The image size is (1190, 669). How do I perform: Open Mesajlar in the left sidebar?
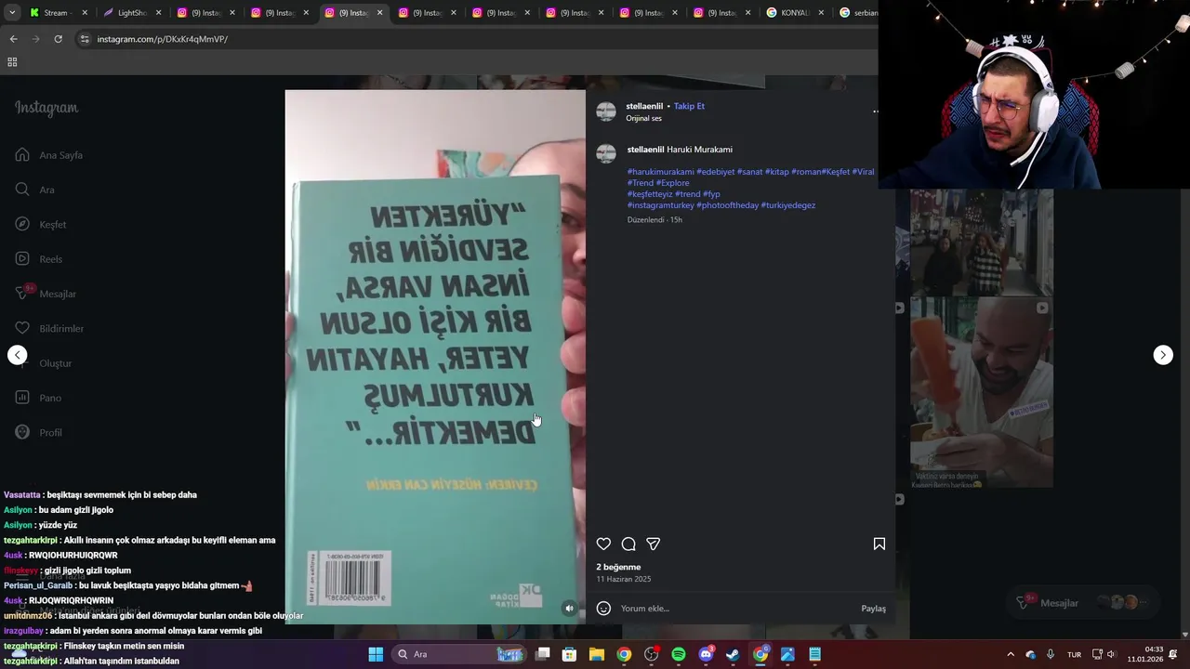point(46,294)
